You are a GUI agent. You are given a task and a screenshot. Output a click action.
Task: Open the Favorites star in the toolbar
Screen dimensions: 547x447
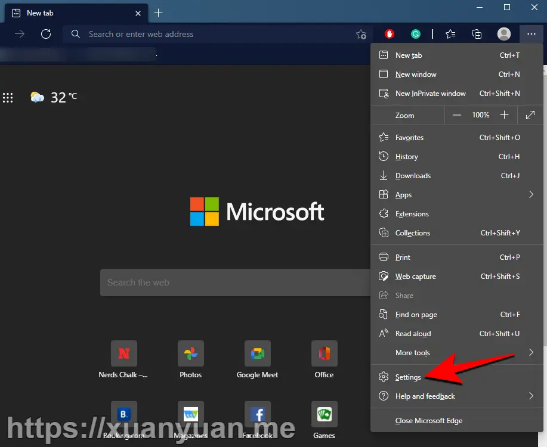(450, 34)
